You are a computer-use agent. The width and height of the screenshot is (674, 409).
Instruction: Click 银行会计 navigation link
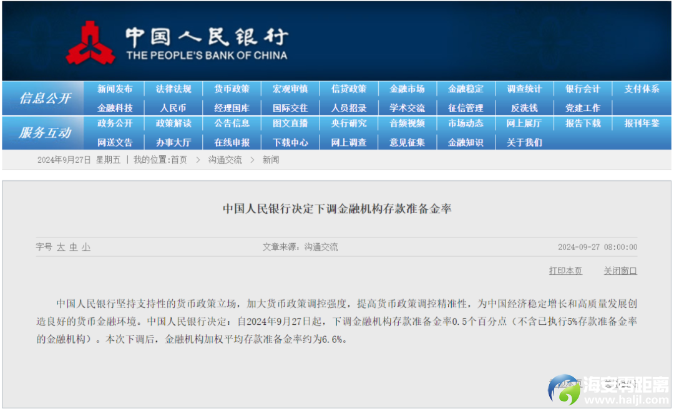pos(582,89)
